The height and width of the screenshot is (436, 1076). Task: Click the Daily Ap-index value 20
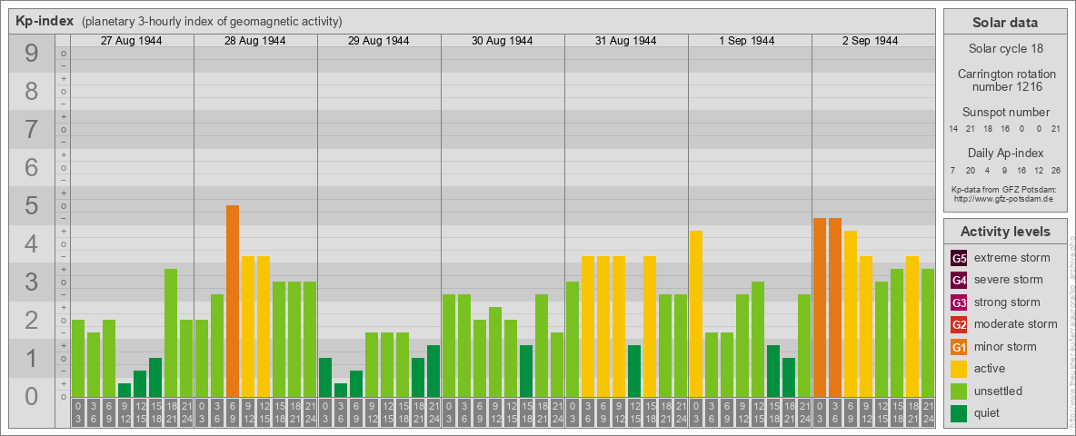[970, 170]
